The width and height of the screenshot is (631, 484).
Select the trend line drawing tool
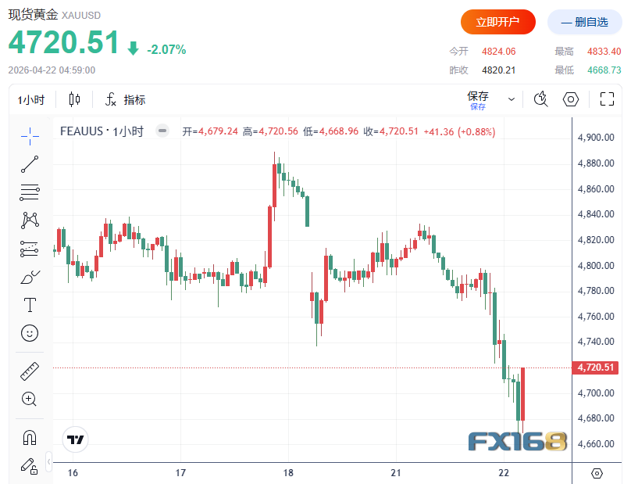coord(30,163)
